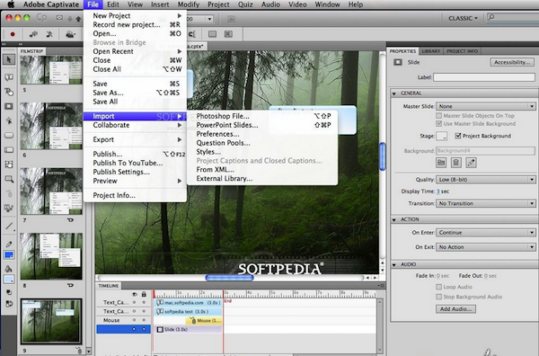This screenshot has height=356, width=539.
Task: Toggle Use Master Slide Background checkbox
Action: click(x=438, y=124)
